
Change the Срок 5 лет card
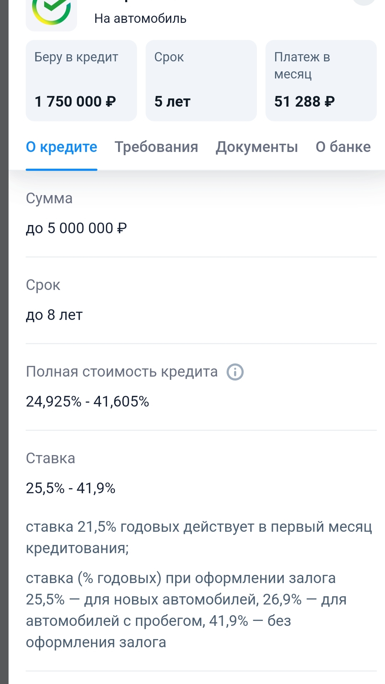coord(201,81)
